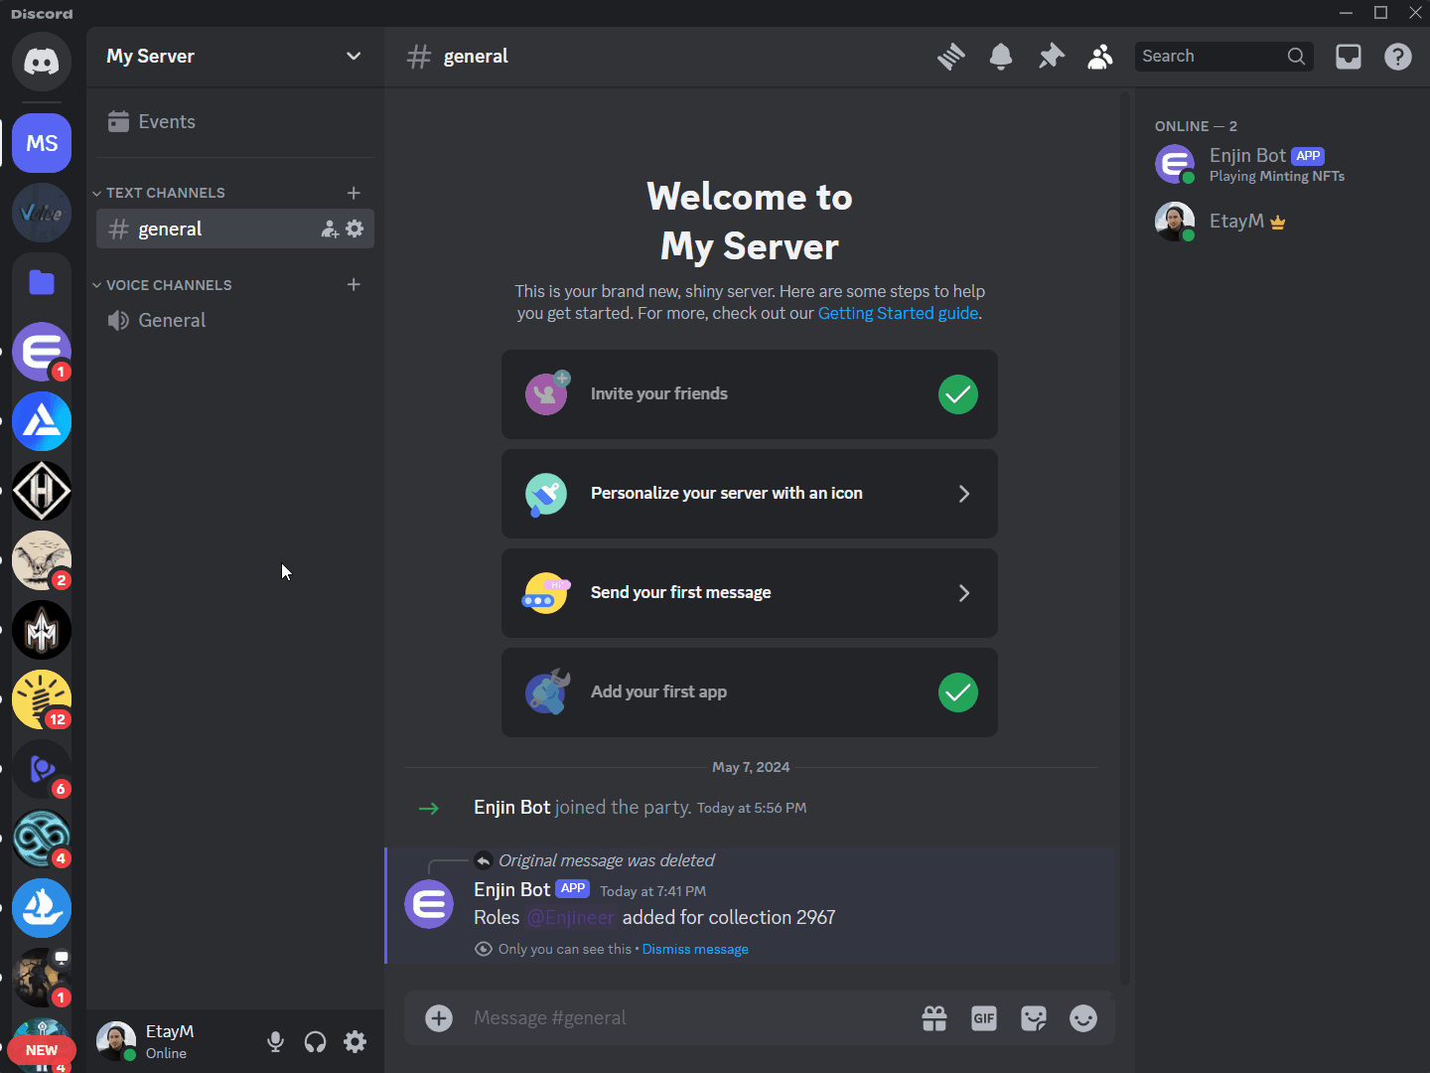Viewport: 1430px width, 1073px height.
Task: Select the general text channel
Action: 234,230
